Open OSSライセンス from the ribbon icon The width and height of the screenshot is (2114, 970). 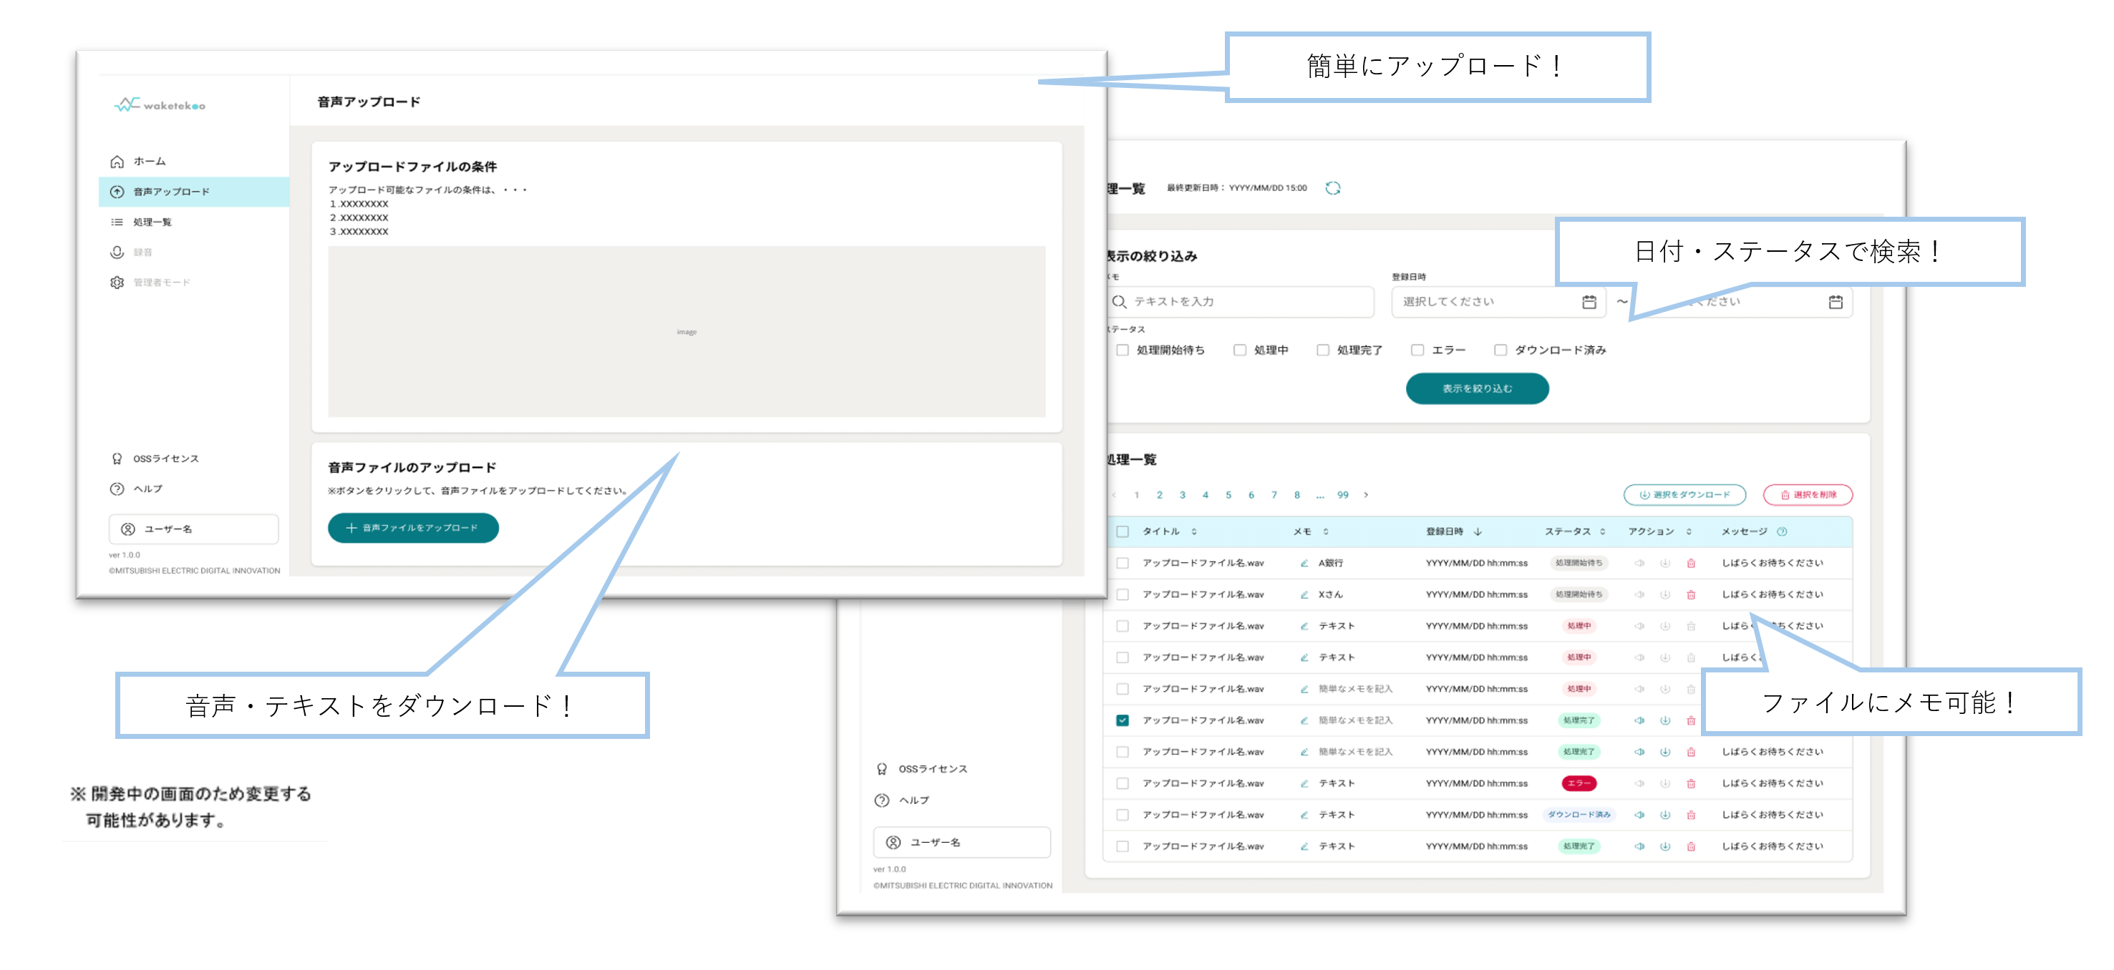117,458
